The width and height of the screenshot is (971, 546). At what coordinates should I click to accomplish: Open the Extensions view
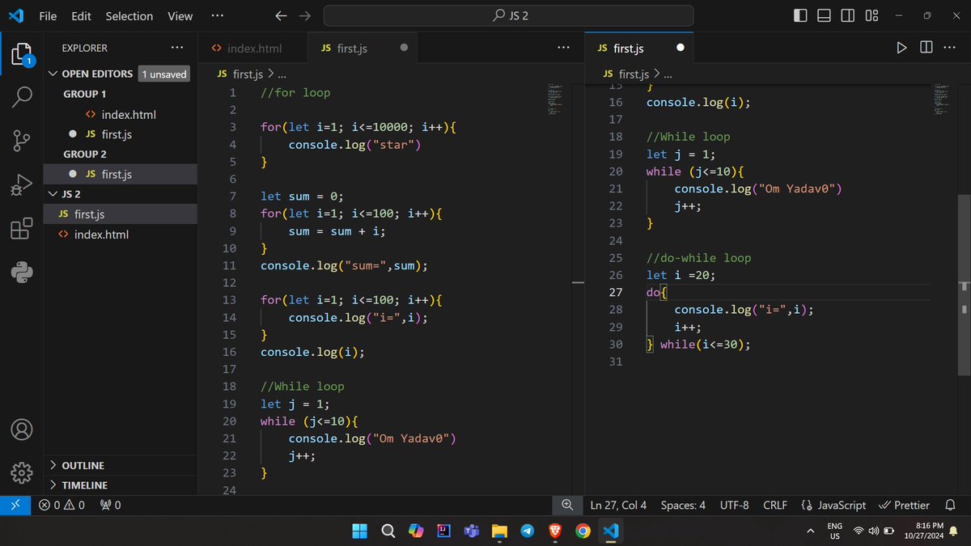coord(22,229)
